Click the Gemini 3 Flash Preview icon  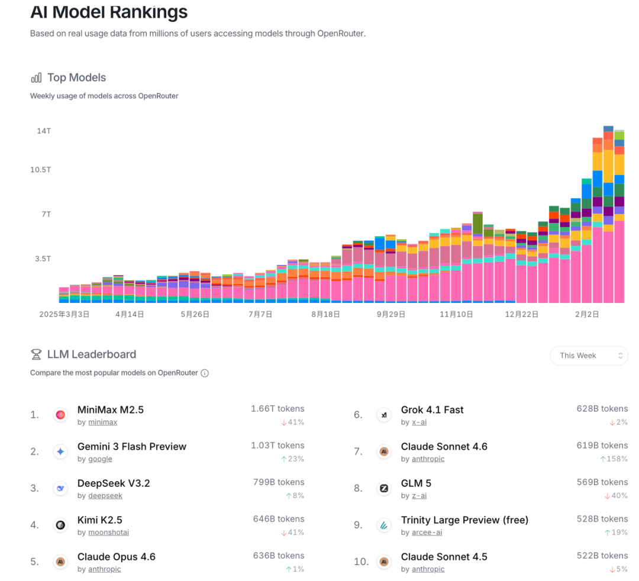click(x=60, y=452)
